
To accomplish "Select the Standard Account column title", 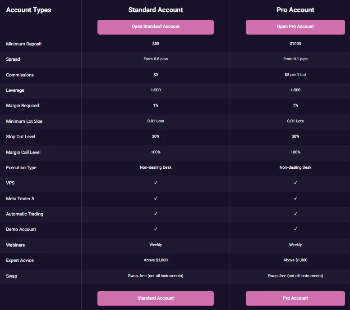I will click(156, 10).
